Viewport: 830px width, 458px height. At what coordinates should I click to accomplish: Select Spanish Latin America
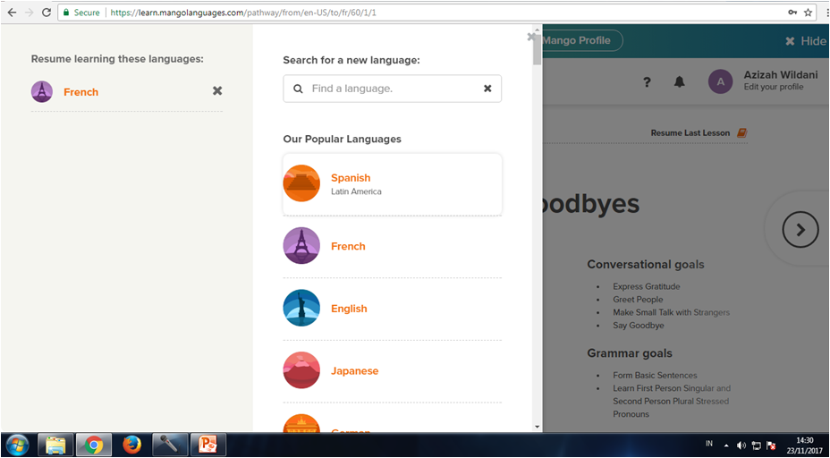[x=393, y=184]
